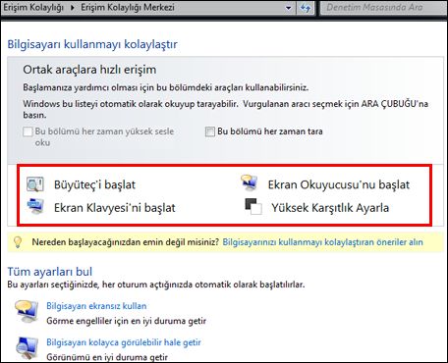Image resolution: width=448 pixels, height=363 pixels.
Task: Click 'Görünümü en iyi duruma getir' text
Action: pyautogui.click(x=107, y=357)
